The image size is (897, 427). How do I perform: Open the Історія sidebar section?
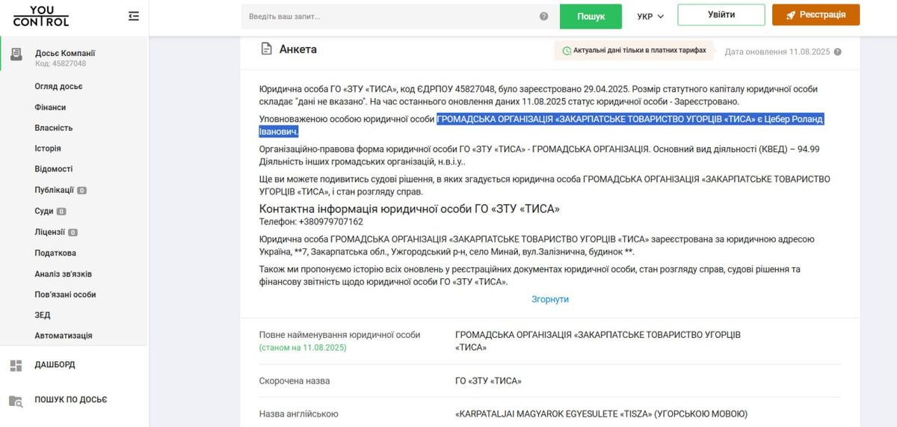pos(48,149)
